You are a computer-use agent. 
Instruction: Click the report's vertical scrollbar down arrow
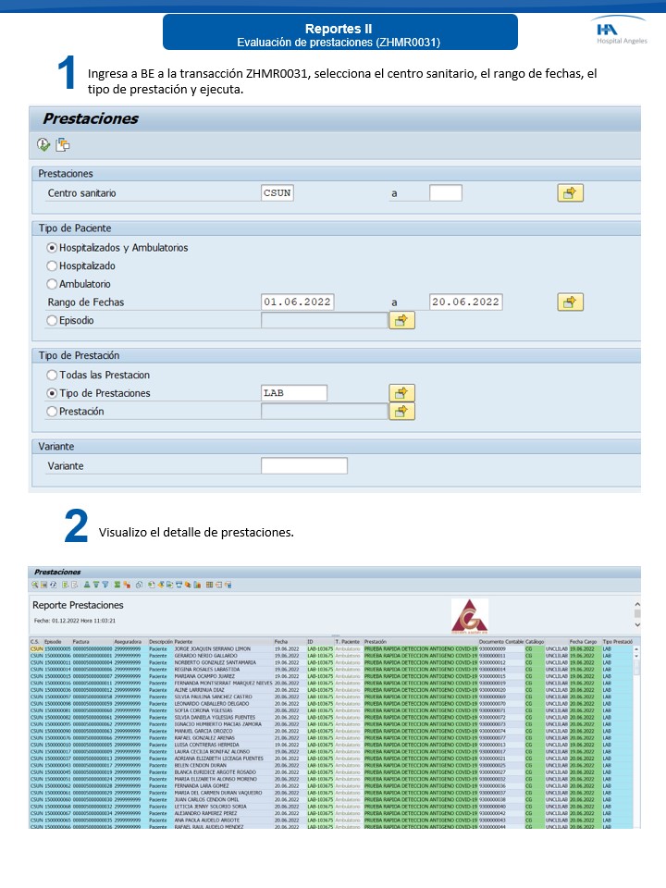tap(636, 613)
